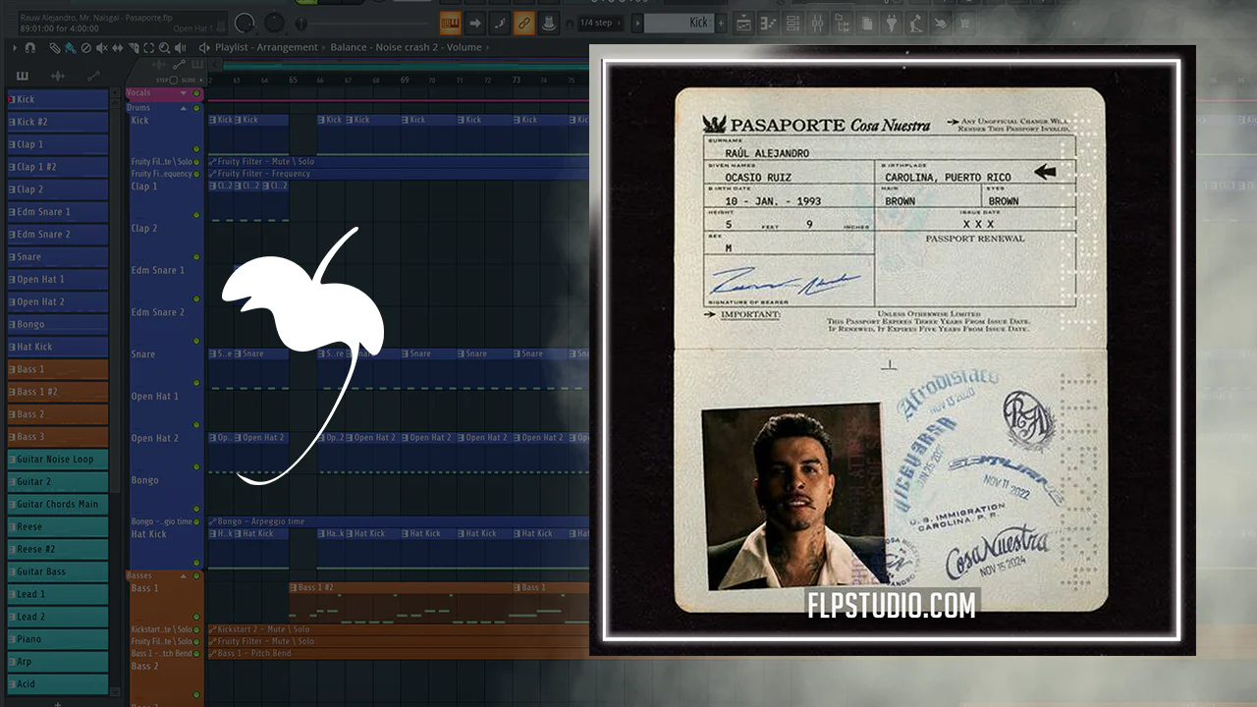Select the Piano pattern in list
The height and width of the screenshot is (707, 1257).
click(58, 639)
